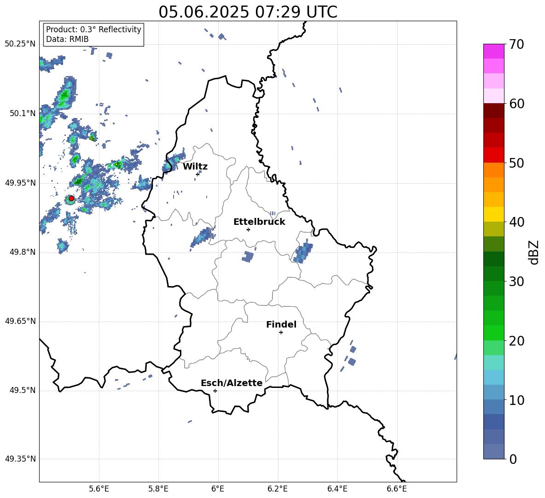The image size is (545, 498).
Task: Click the 6.2°E longitude label
Action: pos(278,489)
